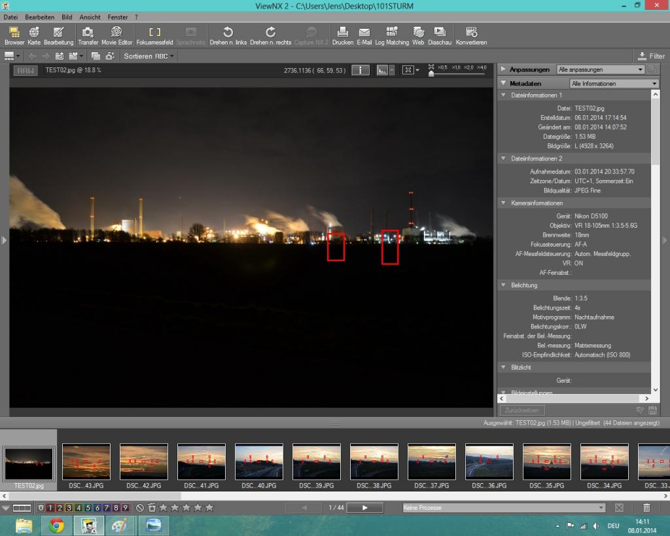
Task: Click the Web upload icon
Action: pos(418,36)
